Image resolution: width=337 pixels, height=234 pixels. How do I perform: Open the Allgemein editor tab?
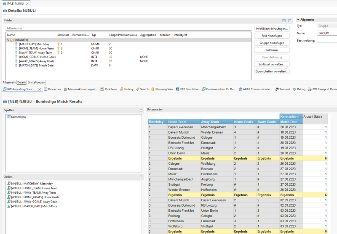pos(9,82)
